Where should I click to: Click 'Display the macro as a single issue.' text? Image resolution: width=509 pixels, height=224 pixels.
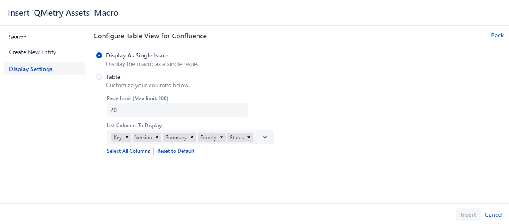tap(152, 64)
